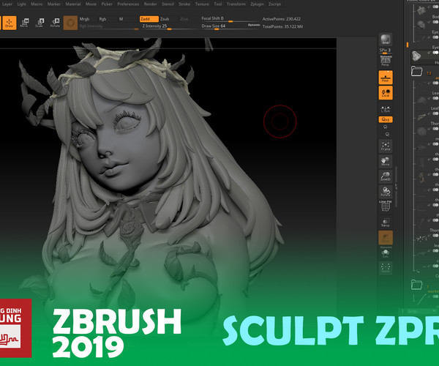Viewport: 439px width, 366px height.
Task: Click the ActivePoints count readout
Action: point(282,19)
